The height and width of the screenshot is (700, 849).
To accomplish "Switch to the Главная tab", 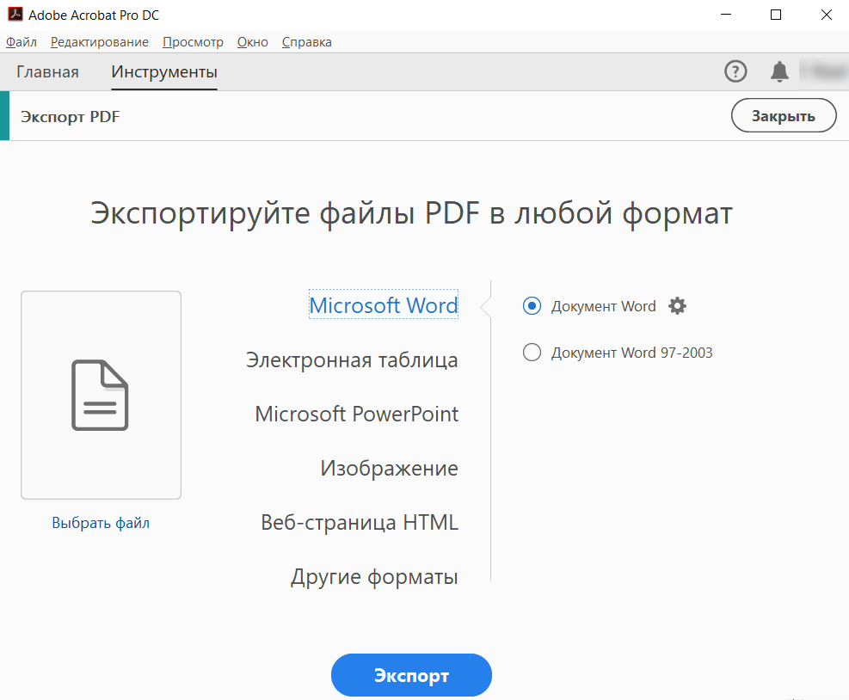I will pyautogui.click(x=47, y=72).
